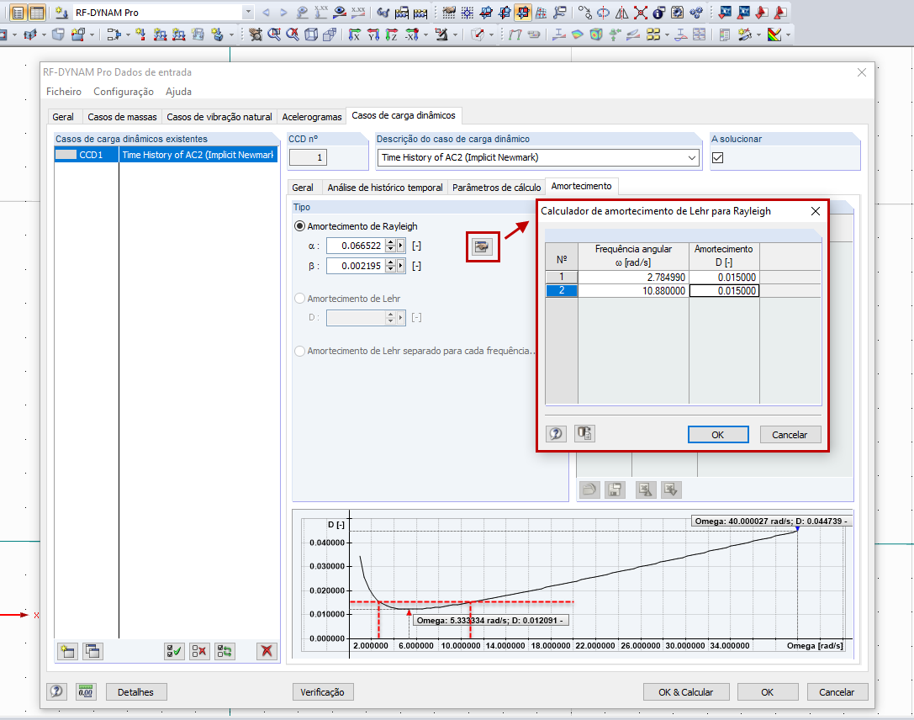Switch to the Casos de massas tab
This screenshot has height=720, width=914.
pos(122,117)
